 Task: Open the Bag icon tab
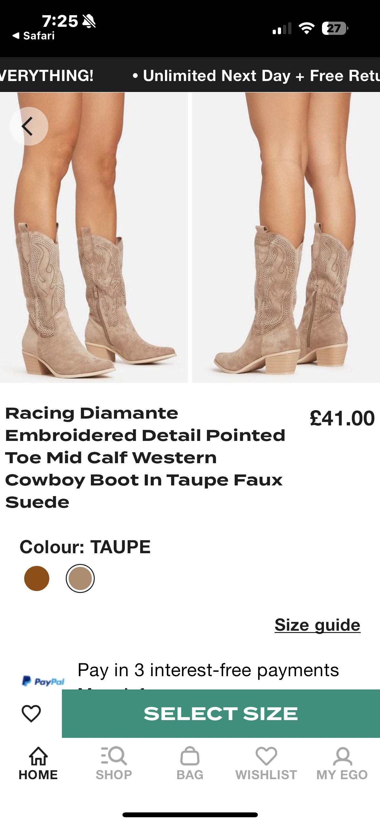pos(190,763)
